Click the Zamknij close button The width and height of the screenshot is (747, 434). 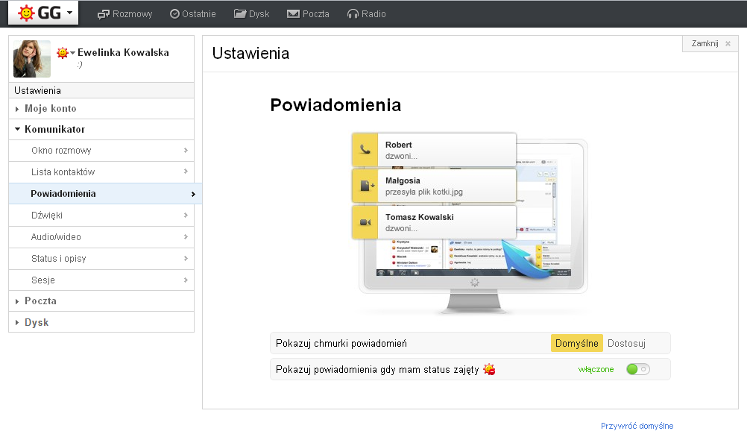tap(710, 43)
